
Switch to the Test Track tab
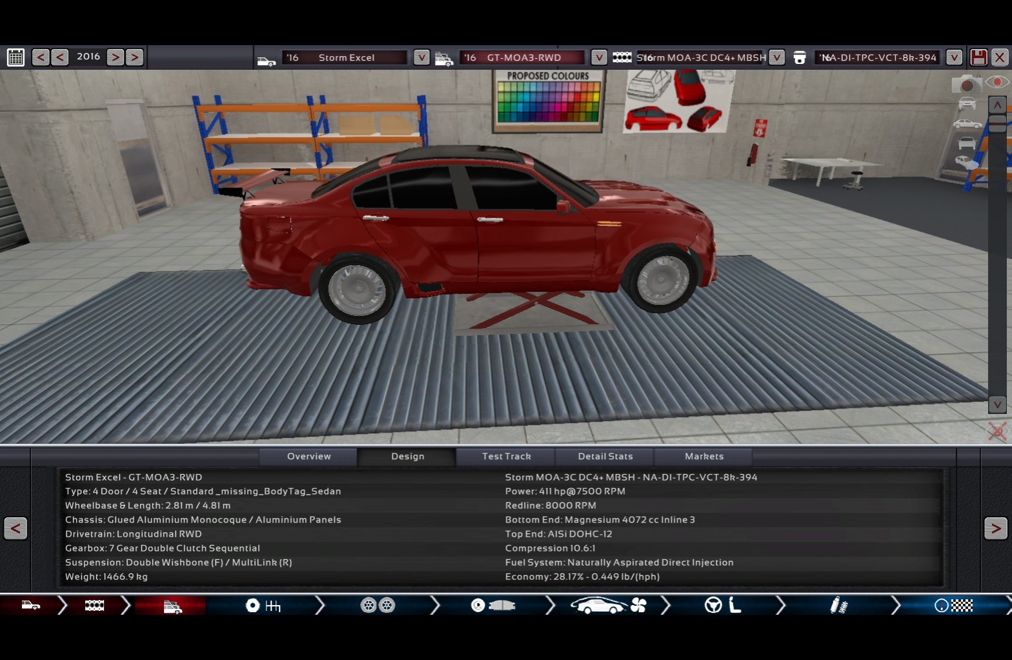[x=506, y=457]
